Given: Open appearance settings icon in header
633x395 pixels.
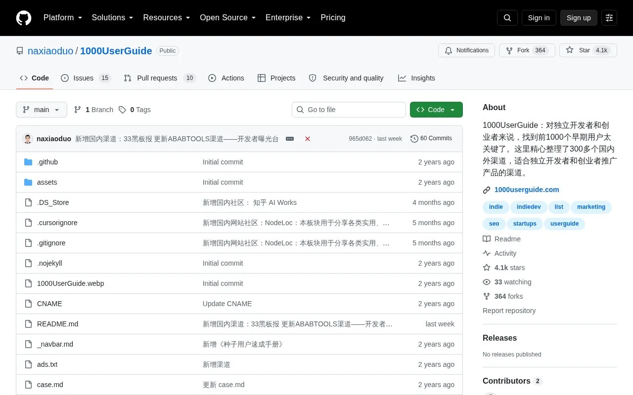Looking at the screenshot, I should coord(609,18).
